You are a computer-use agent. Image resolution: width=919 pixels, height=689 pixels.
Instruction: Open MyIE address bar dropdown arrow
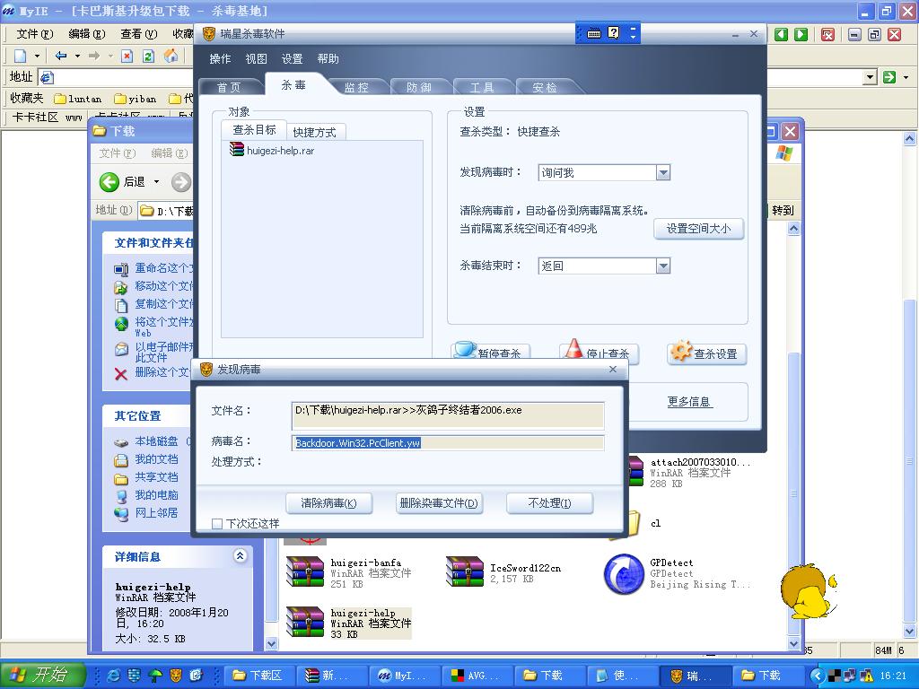871,77
